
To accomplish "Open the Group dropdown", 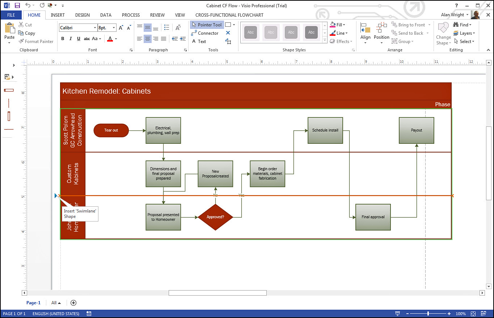I will (402, 42).
